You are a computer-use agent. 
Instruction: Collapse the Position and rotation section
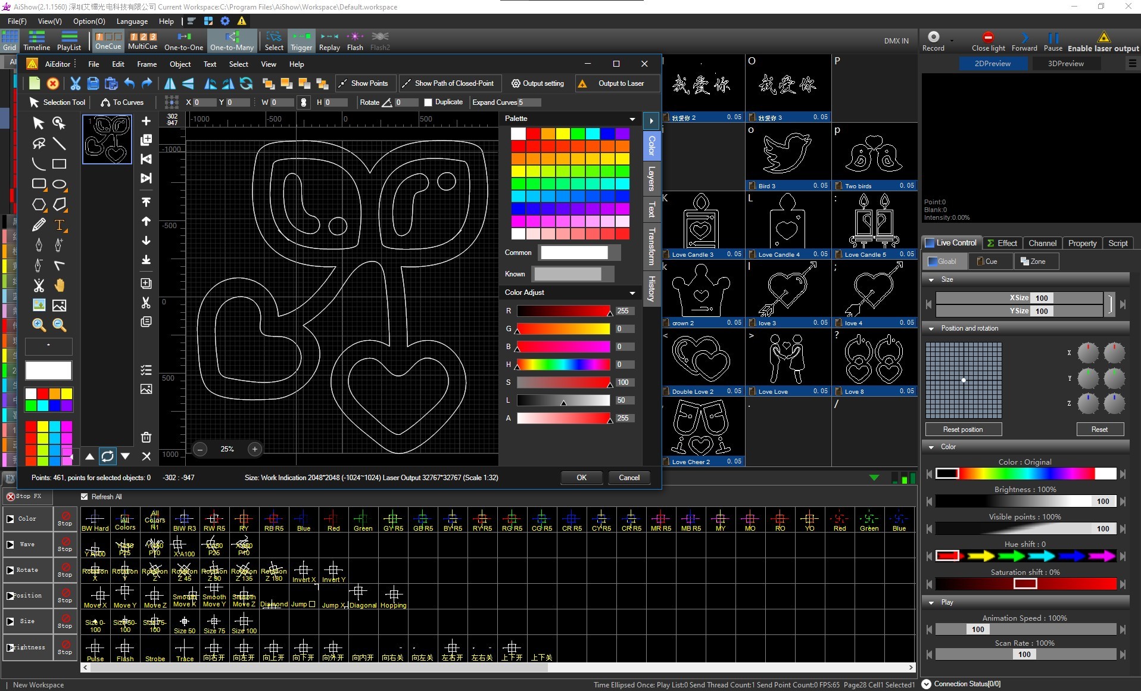pyautogui.click(x=931, y=328)
